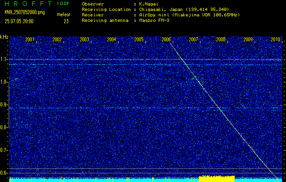Click time marker 2002
286x182 pixels.
click(x=57, y=40)
